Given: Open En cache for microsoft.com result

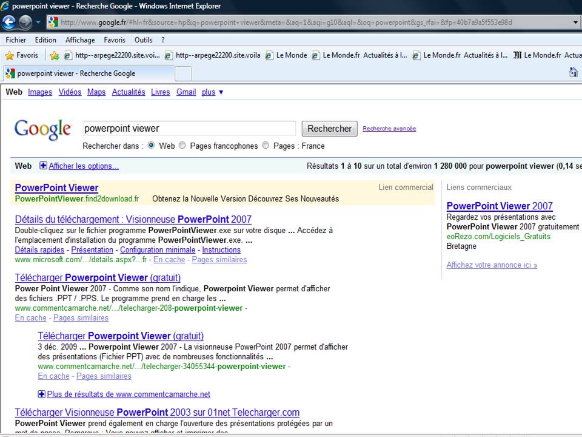Looking at the screenshot, I should click(x=169, y=259).
